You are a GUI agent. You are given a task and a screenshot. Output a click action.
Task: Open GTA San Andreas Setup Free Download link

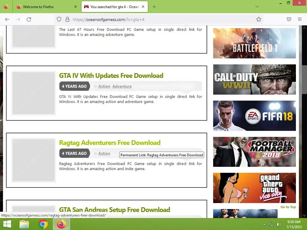click(115, 210)
